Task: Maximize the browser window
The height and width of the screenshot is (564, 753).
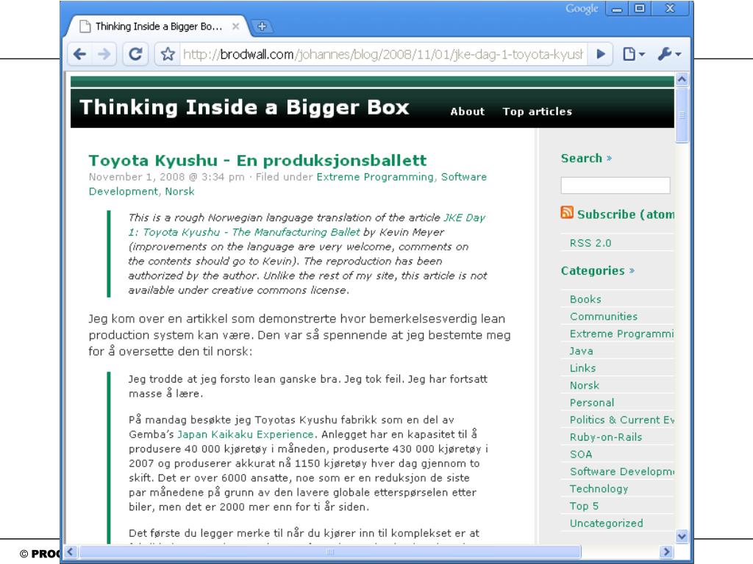Action: 640,9
